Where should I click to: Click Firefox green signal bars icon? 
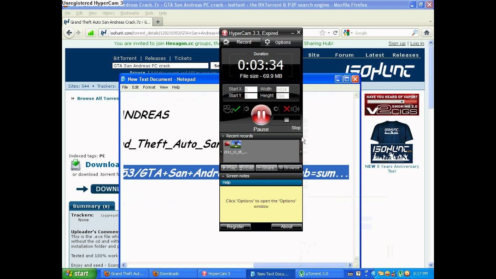tap(90, 33)
